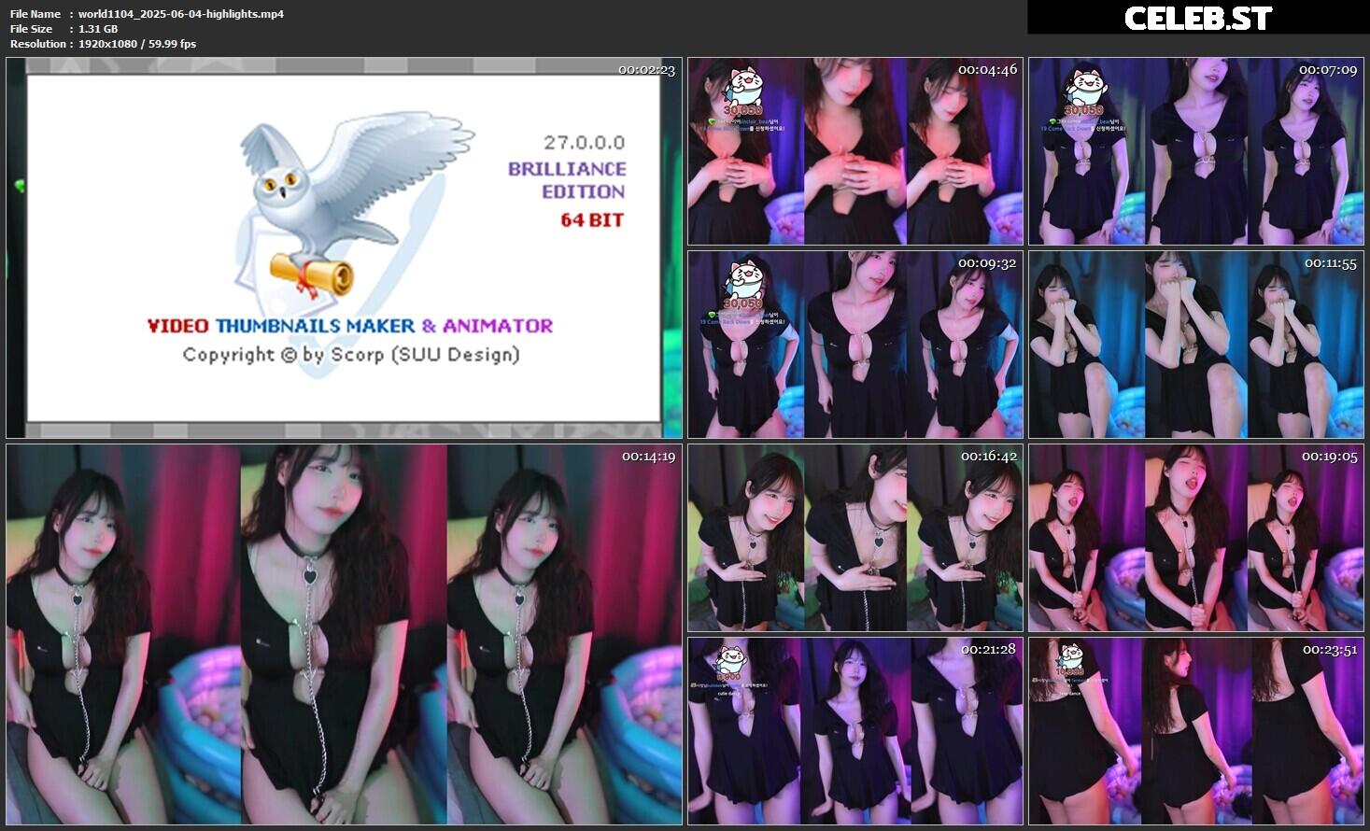
Task: Click the red 64 BIT label
Action: click(x=591, y=220)
